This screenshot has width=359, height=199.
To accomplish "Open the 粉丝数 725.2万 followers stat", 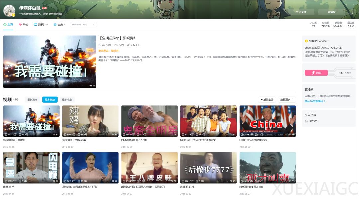I will [x=325, y=25].
